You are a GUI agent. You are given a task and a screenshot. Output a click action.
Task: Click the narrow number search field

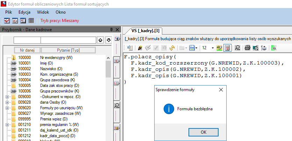(x=27, y=40)
